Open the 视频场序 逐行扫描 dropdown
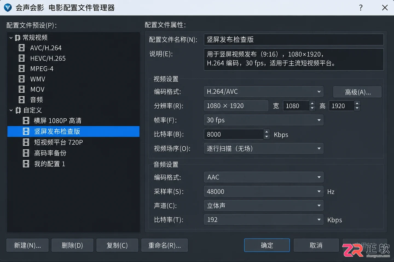 263,148
